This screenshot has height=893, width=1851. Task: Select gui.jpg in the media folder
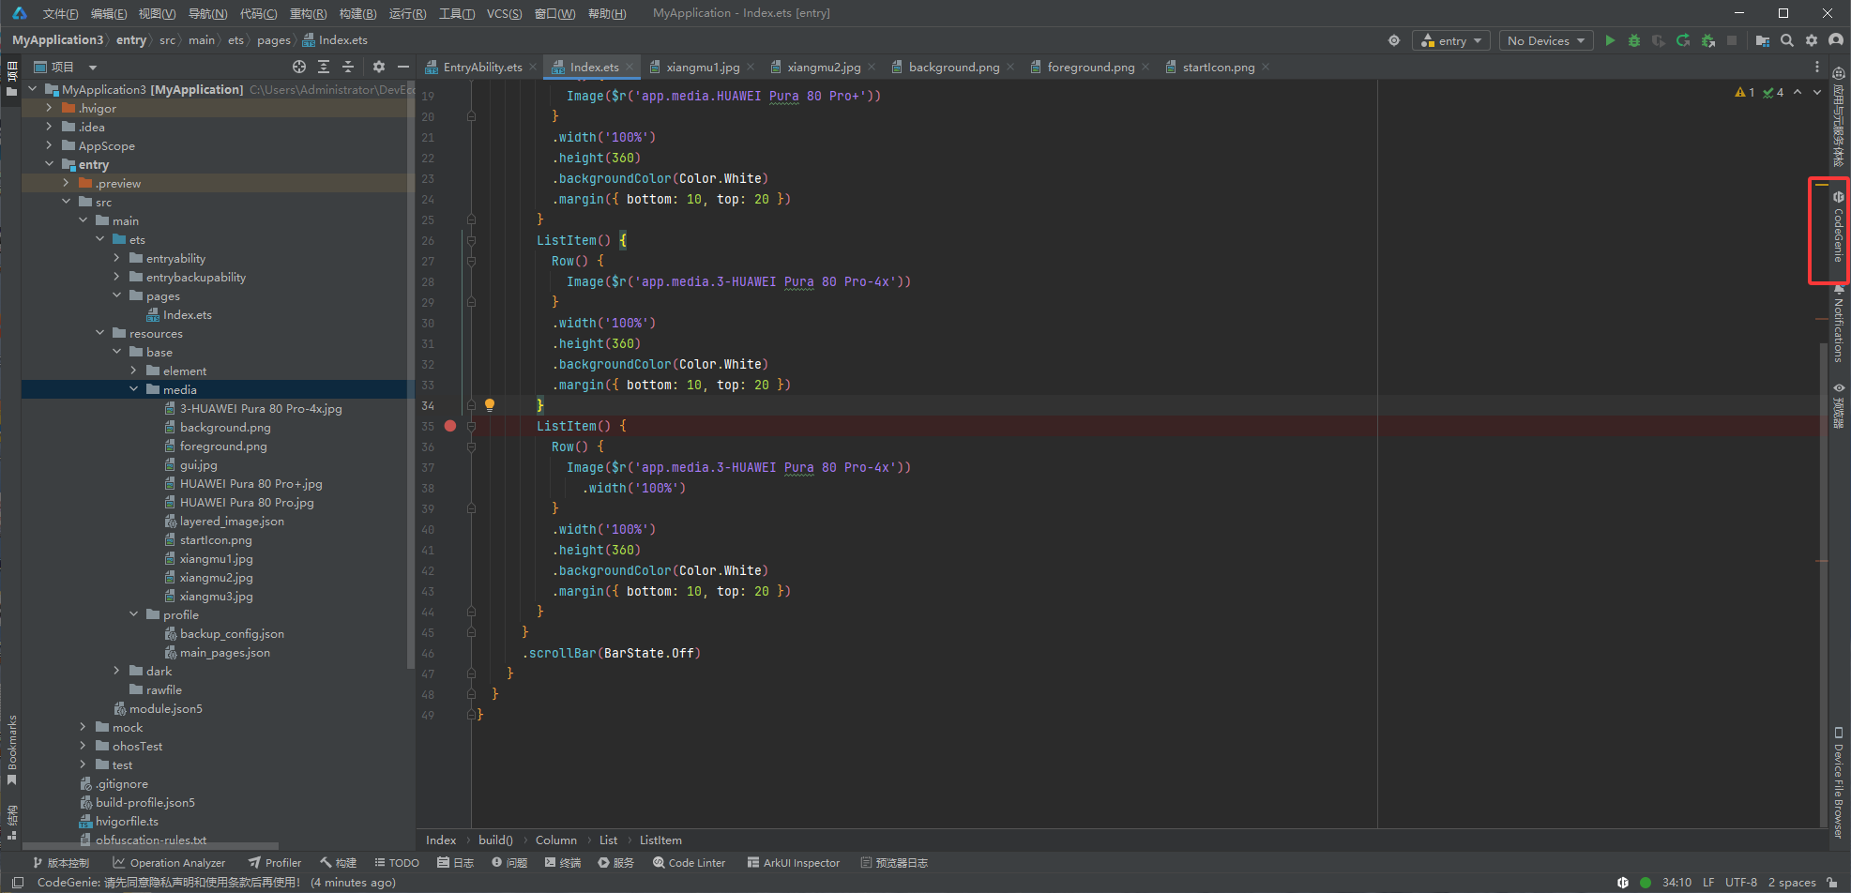(198, 464)
